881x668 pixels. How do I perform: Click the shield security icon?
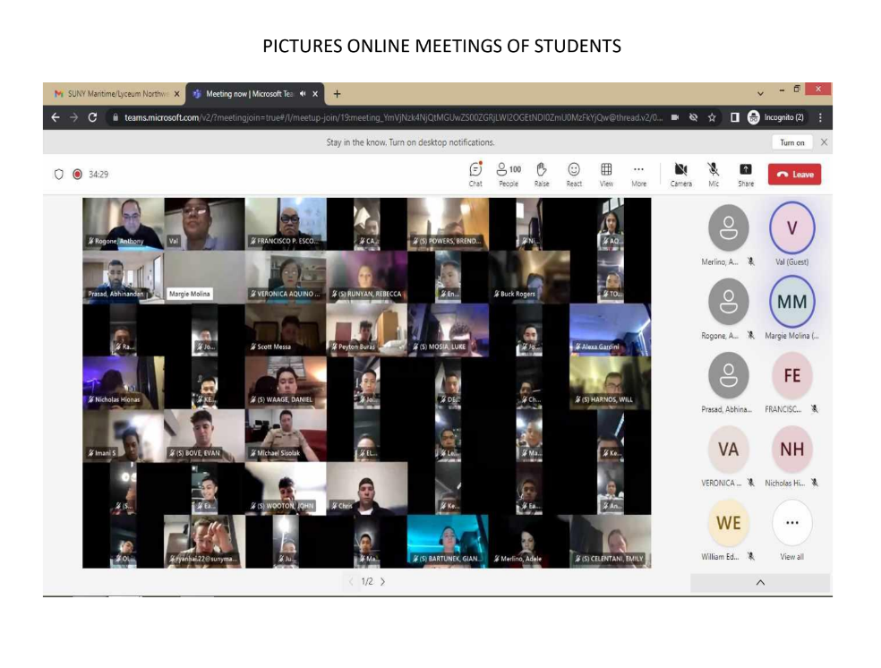click(58, 174)
